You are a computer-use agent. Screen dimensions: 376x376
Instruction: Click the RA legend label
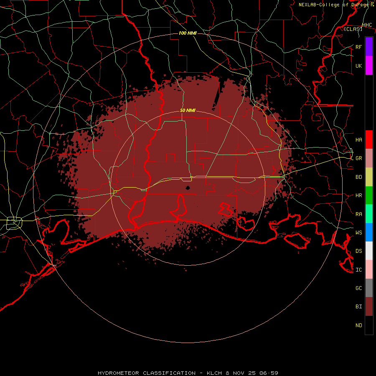[x=358, y=214]
